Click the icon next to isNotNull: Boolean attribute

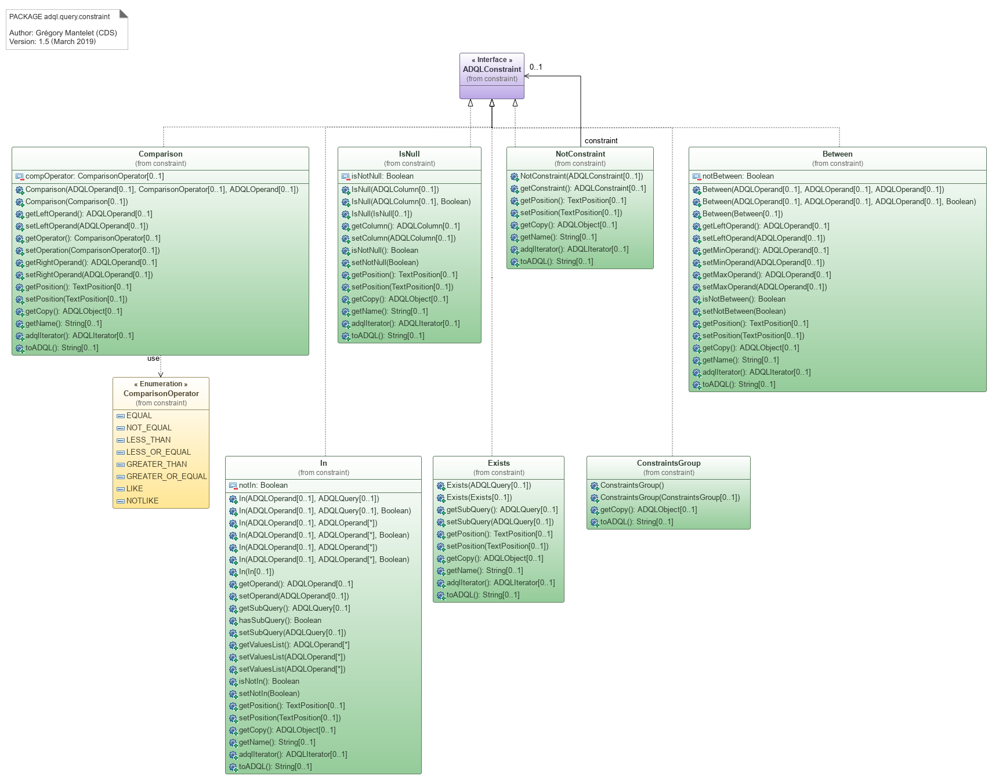tap(346, 177)
